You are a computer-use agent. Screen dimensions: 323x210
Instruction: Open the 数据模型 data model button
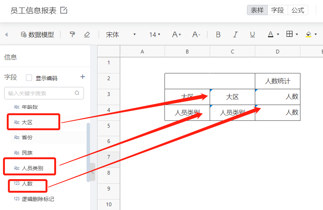click(x=37, y=34)
